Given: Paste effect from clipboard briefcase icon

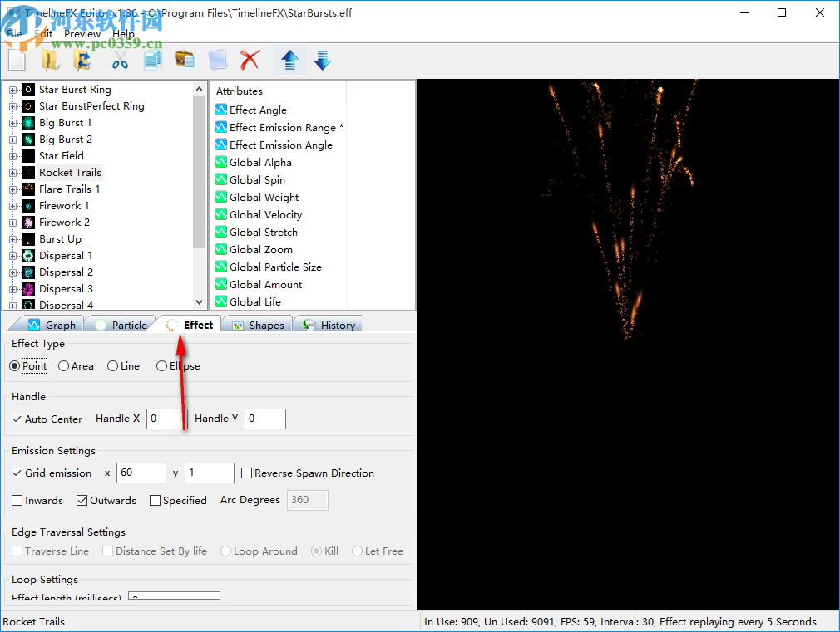Looking at the screenshot, I should point(185,59).
